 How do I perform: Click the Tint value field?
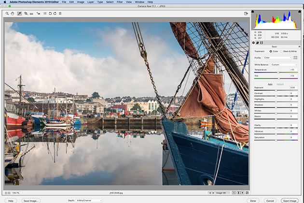pyautogui.click(x=293, y=76)
